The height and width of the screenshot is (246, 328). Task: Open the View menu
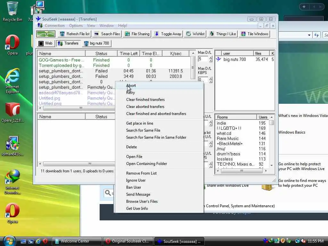click(91, 26)
